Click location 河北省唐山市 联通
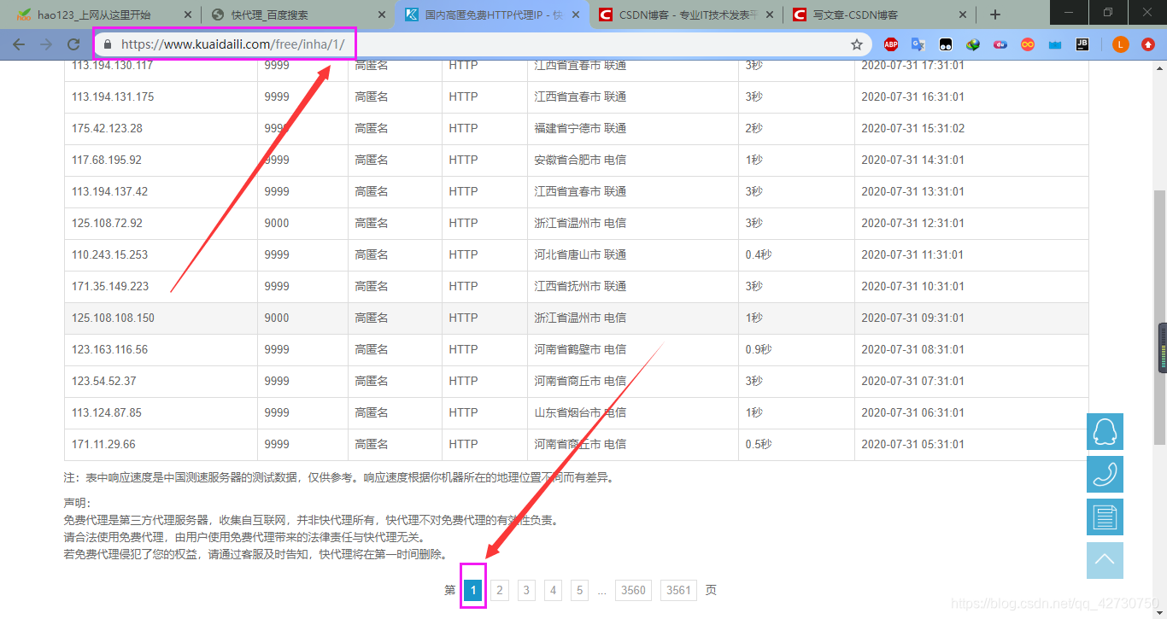Image resolution: width=1167 pixels, height=619 pixels. point(581,254)
